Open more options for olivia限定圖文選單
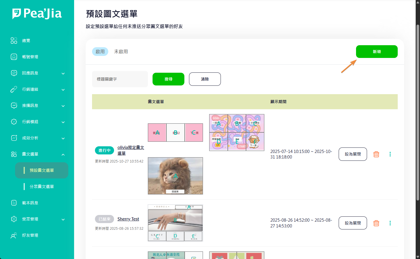The image size is (420, 259). tap(390, 154)
